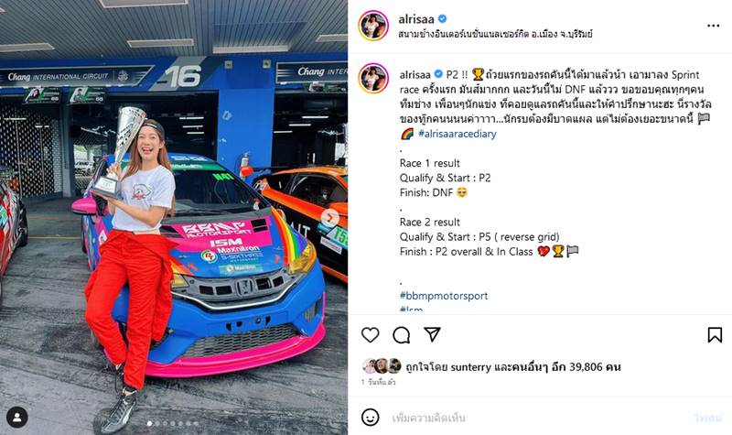Open the three-dot more options menu

(713, 26)
